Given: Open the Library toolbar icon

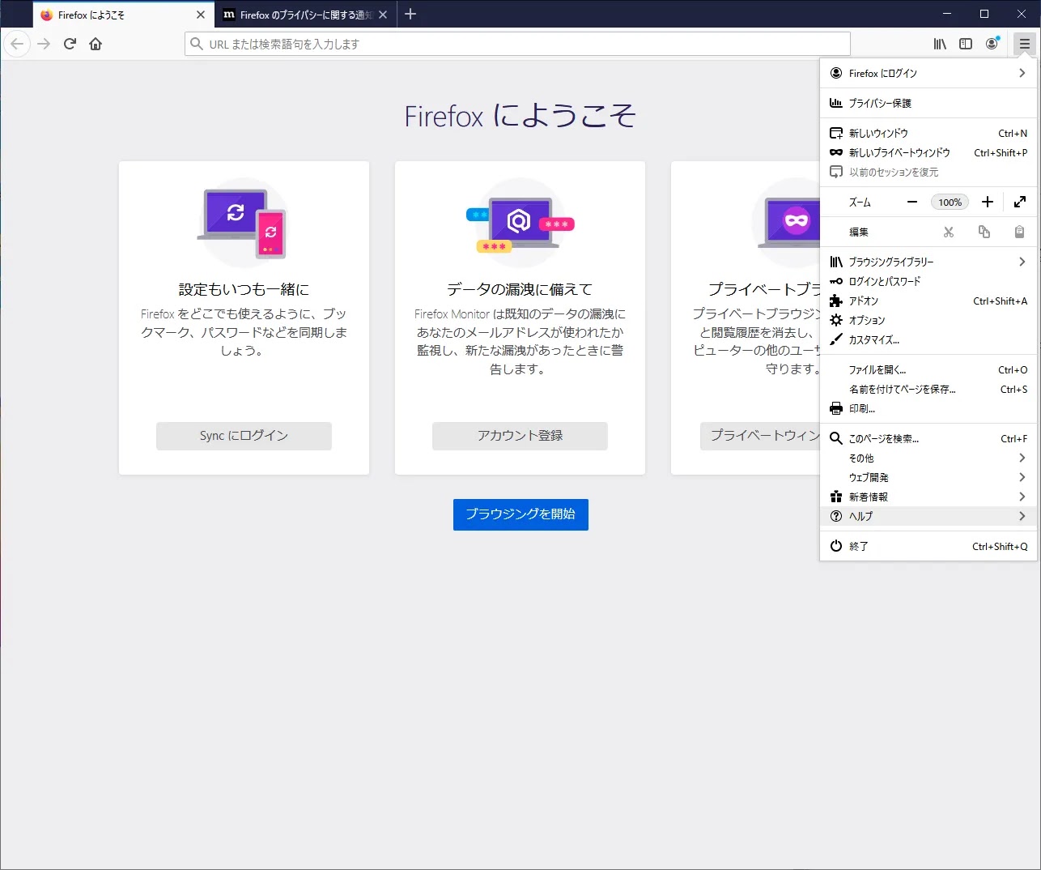Looking at the screenshot, I should pyautogui.click(x=940, y=44).
